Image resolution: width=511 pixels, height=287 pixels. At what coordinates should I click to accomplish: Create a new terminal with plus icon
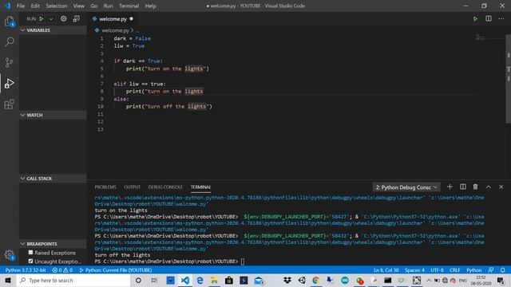[x=450, y=187]
